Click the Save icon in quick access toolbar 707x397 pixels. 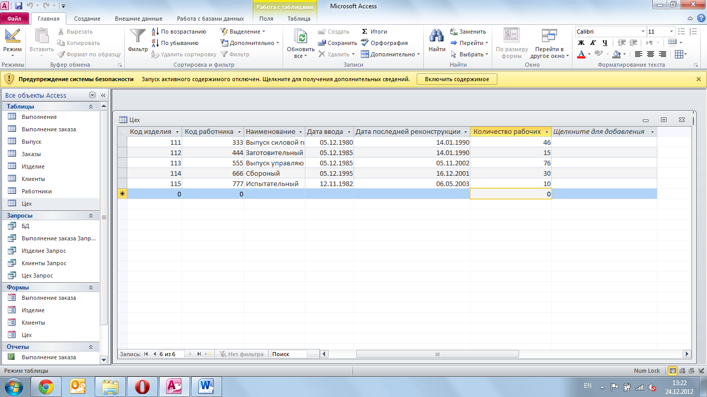[19, 6]
